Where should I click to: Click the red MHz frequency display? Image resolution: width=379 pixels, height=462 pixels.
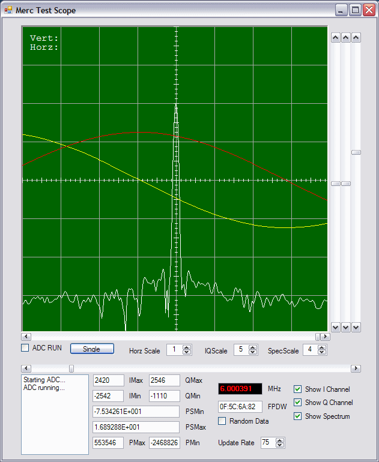point(240,389)
